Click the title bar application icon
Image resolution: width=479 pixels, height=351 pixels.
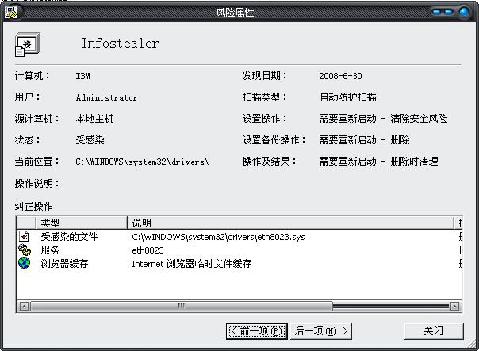(11, 12)
